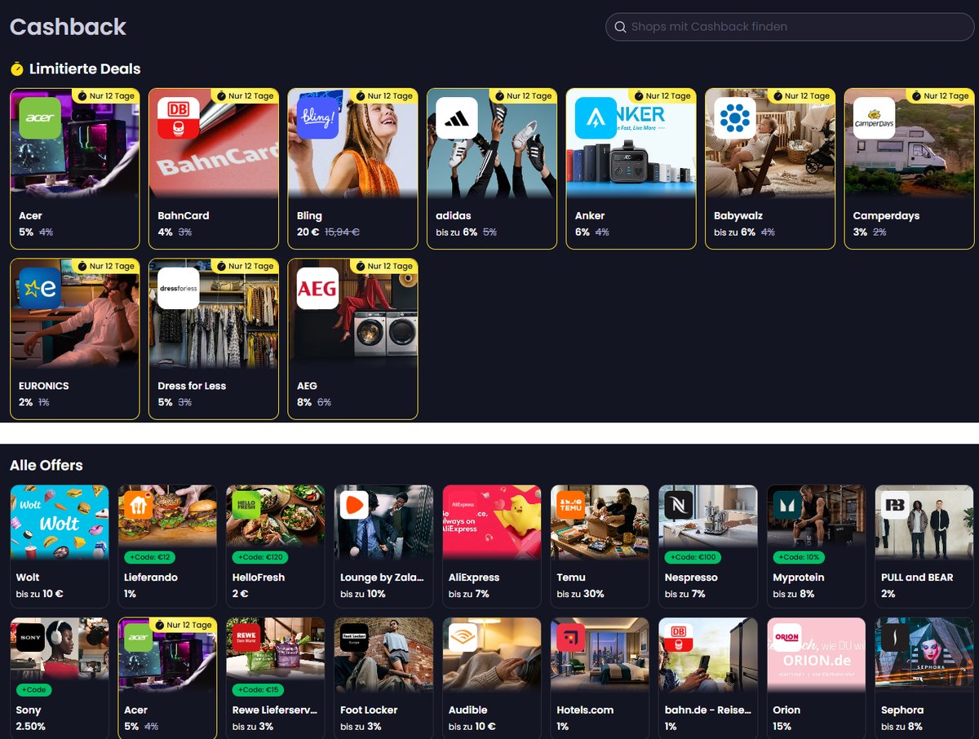Click the Sephora bis zu 8% text
This screenshot has width=979, height=739.
901,726
